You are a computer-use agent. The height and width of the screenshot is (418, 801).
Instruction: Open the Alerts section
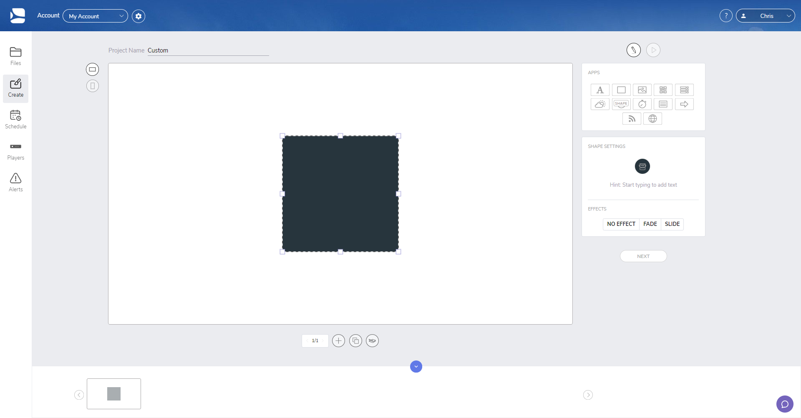[x=16, y=183]
